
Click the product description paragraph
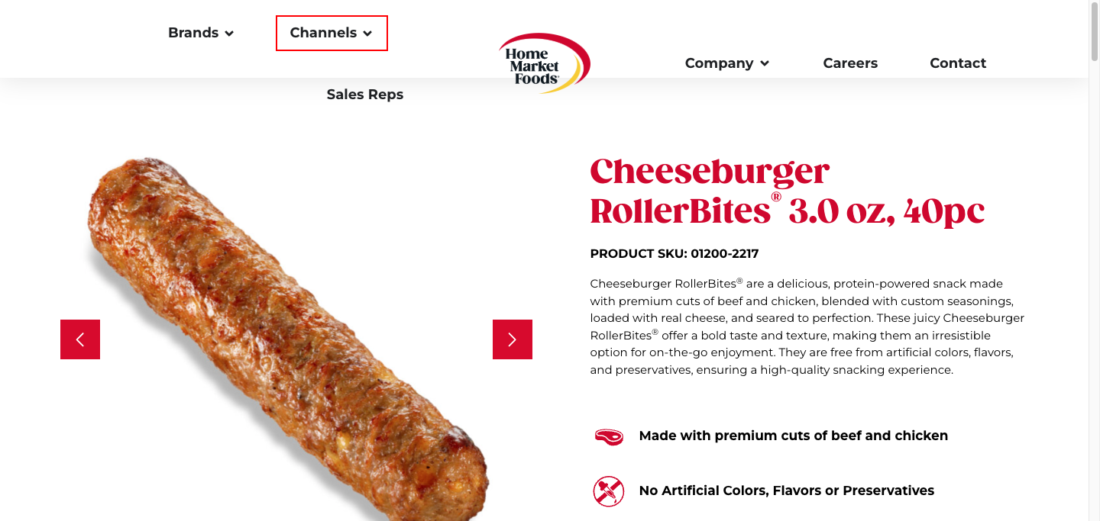click(807, 326)
